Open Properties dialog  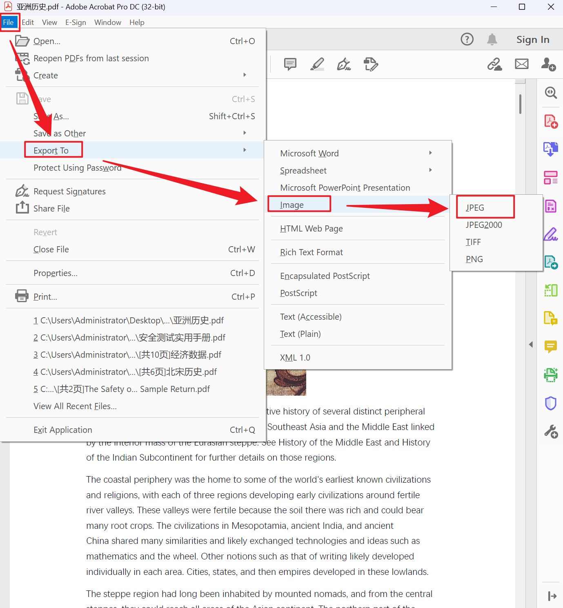click(x=133, y=273)
